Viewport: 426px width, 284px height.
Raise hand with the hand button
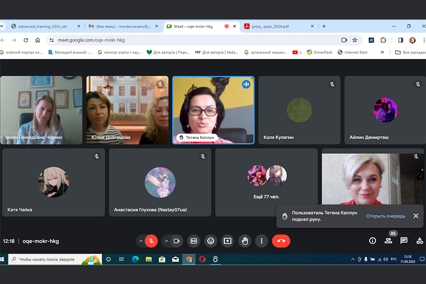pos(245,241)
